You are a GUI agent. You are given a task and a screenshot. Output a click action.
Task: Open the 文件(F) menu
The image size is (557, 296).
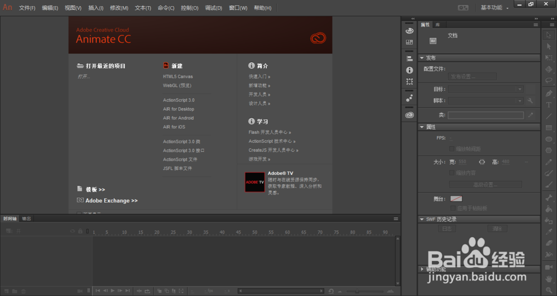pyautogui.click(x=27, y=8)
